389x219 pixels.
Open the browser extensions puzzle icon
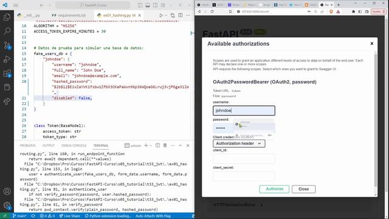click(353, 12)
